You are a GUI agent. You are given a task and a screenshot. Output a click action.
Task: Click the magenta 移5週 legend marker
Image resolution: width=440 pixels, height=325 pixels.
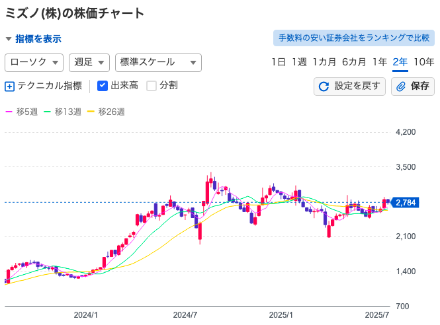pos(9,112)
